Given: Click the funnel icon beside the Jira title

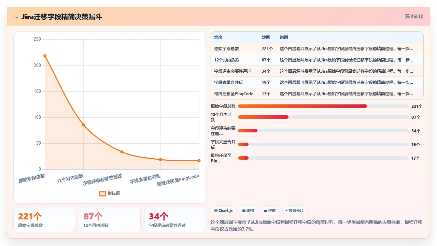Looking at the screenshot, I should (x=16, y=17).
